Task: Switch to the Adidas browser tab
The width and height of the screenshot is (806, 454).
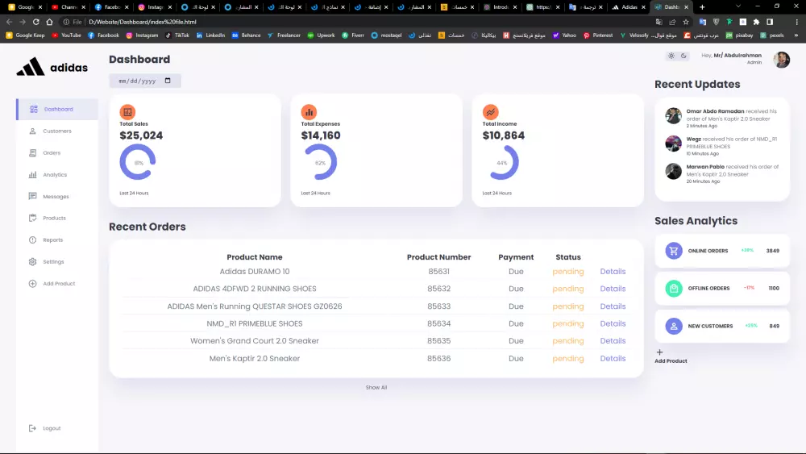Action: pyautogui.click(x=629, y=7)
